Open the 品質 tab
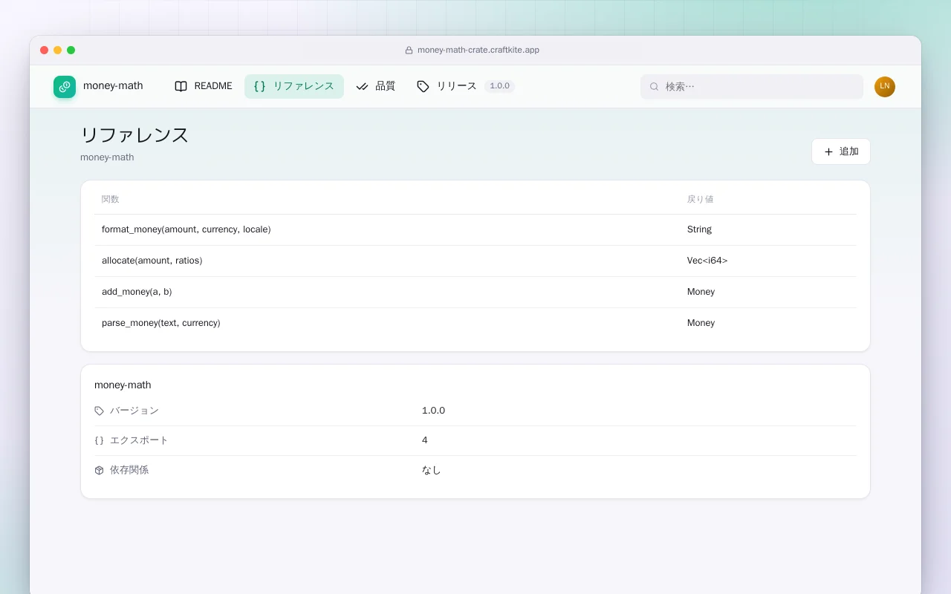The image size is (951, 594). (376, 86)
